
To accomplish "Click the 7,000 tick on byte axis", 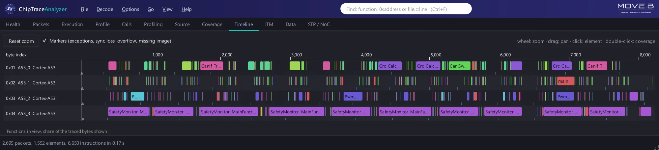I will pyautogui.click(x=576, y=55).
